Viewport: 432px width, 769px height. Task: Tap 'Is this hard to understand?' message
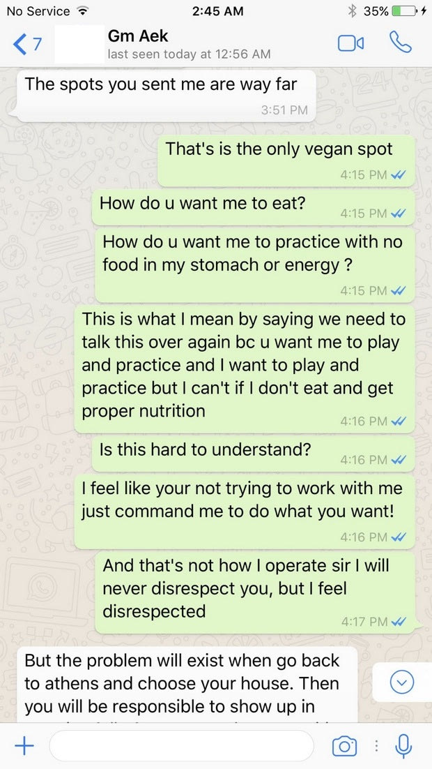coord(253,454)
